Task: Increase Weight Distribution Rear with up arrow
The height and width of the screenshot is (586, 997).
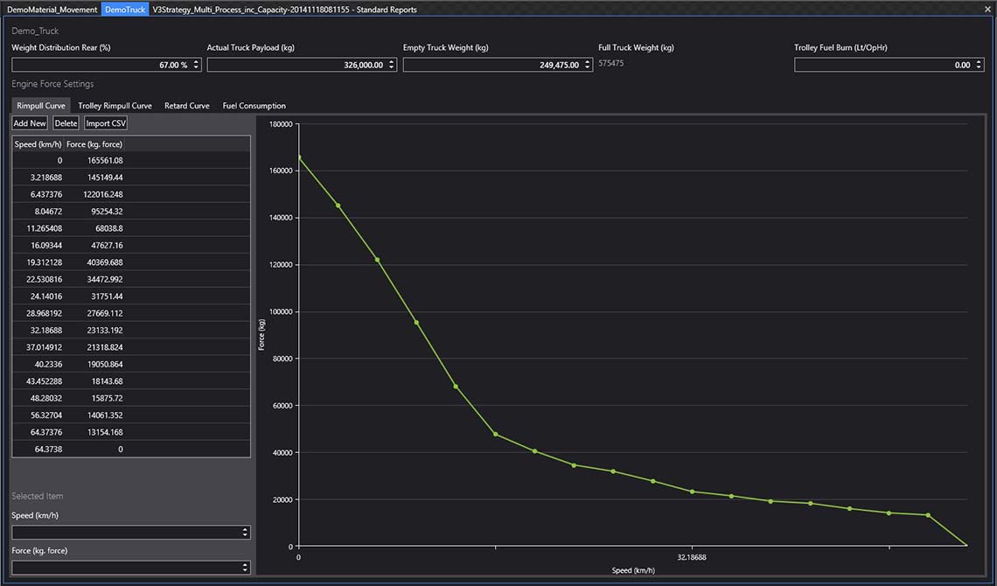Action: point(196,61)
